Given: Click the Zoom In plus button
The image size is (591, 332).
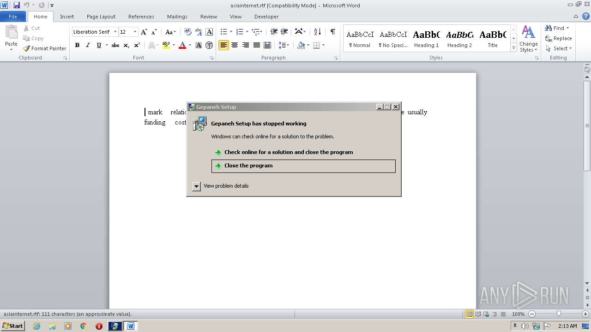Looking at the screenshot, I should pos(585,314).
